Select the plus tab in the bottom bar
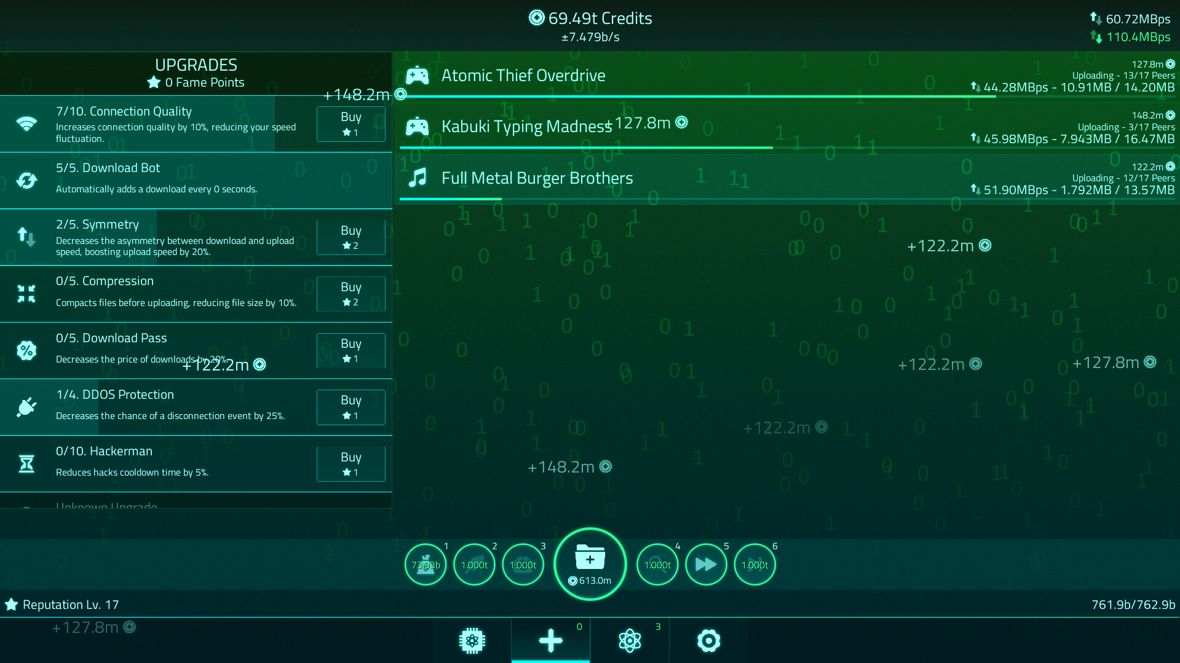 [550, 641]
